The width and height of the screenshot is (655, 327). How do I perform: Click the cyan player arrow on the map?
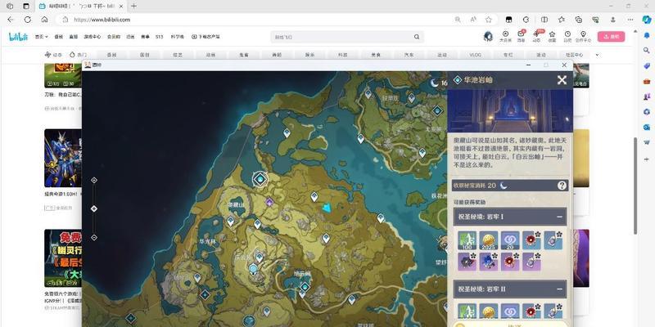coord(327,207)
